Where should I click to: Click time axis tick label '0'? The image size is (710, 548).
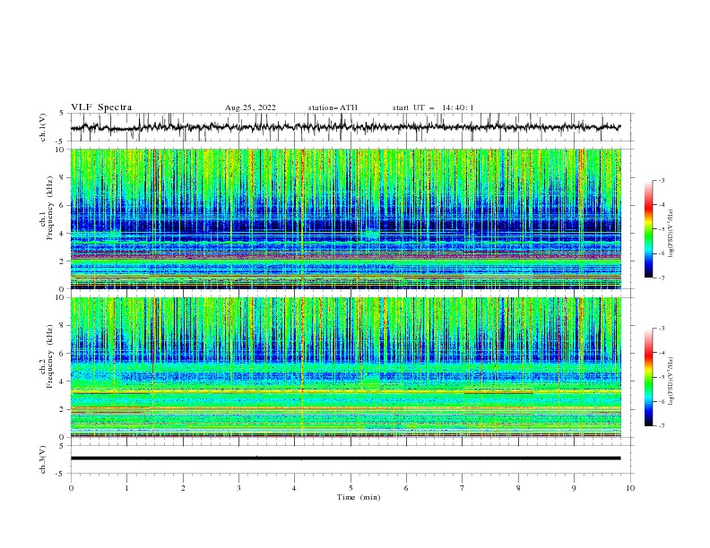point(71,488)
